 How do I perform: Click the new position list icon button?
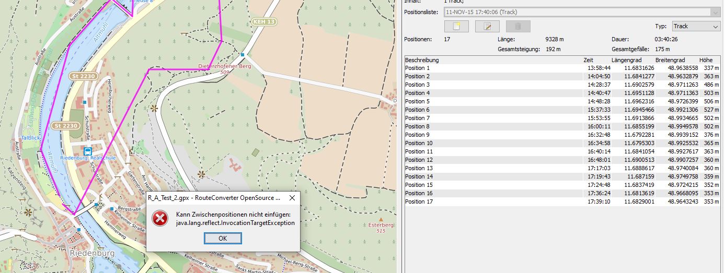coord(456,27)
